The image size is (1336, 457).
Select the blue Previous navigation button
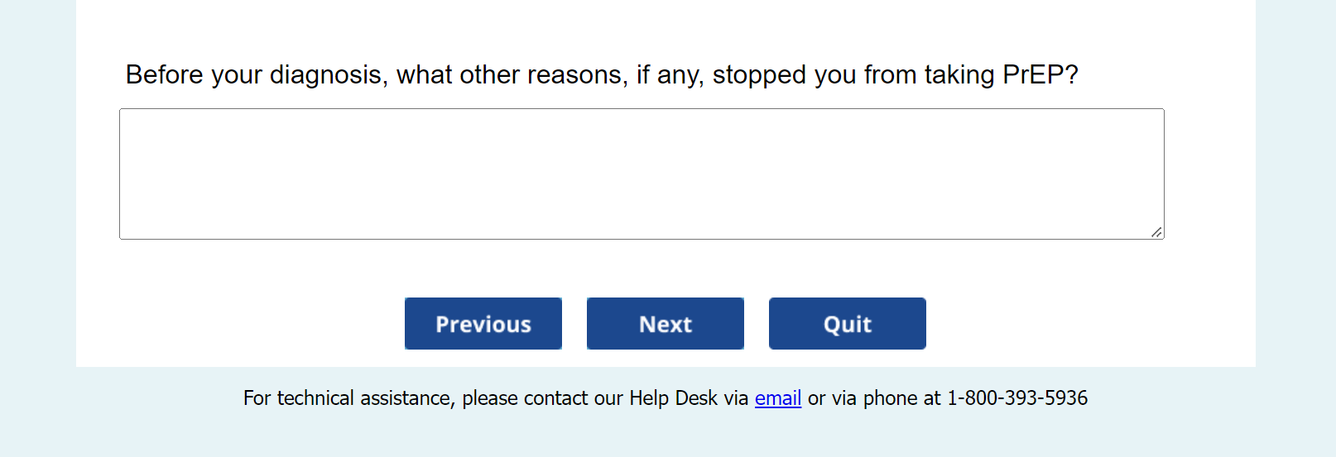[483, 324]
